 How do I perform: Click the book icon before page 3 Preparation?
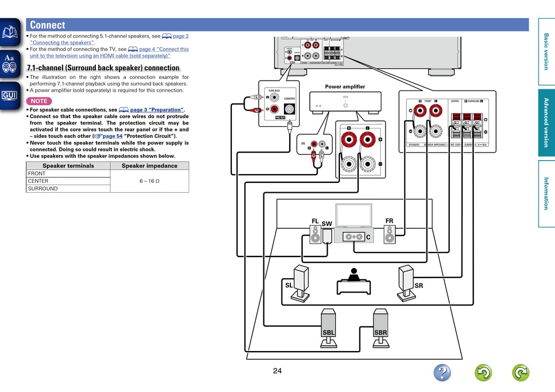point(123,110)
